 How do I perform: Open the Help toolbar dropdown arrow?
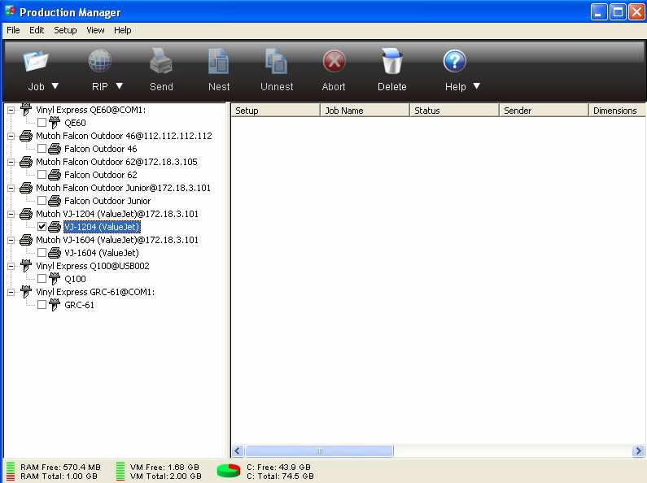(x=477, y=86)
